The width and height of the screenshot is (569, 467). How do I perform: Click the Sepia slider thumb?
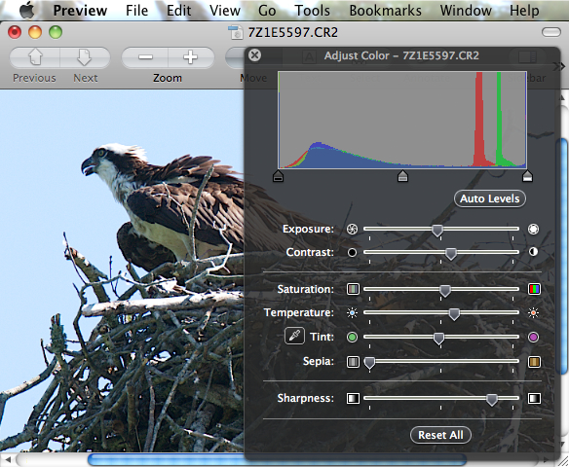[369, 363]
